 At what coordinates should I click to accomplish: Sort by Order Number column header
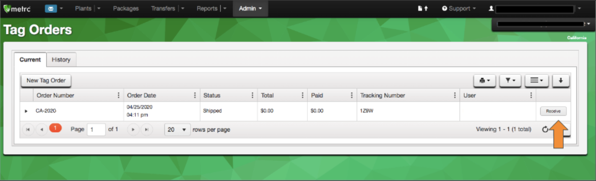pyautogui.click(x=55, y=96)
